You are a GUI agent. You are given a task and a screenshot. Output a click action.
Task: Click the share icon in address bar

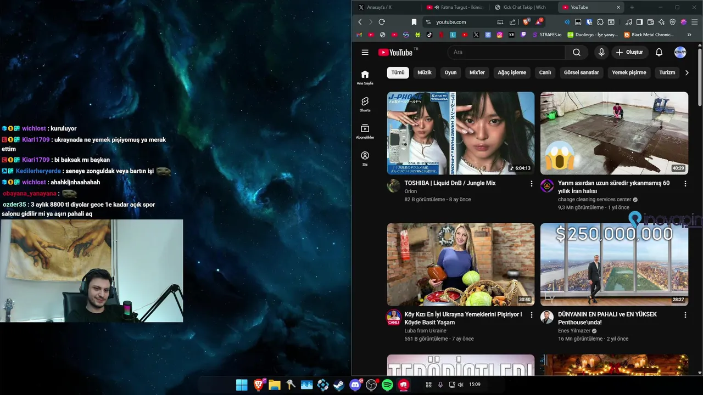(512, 22)
